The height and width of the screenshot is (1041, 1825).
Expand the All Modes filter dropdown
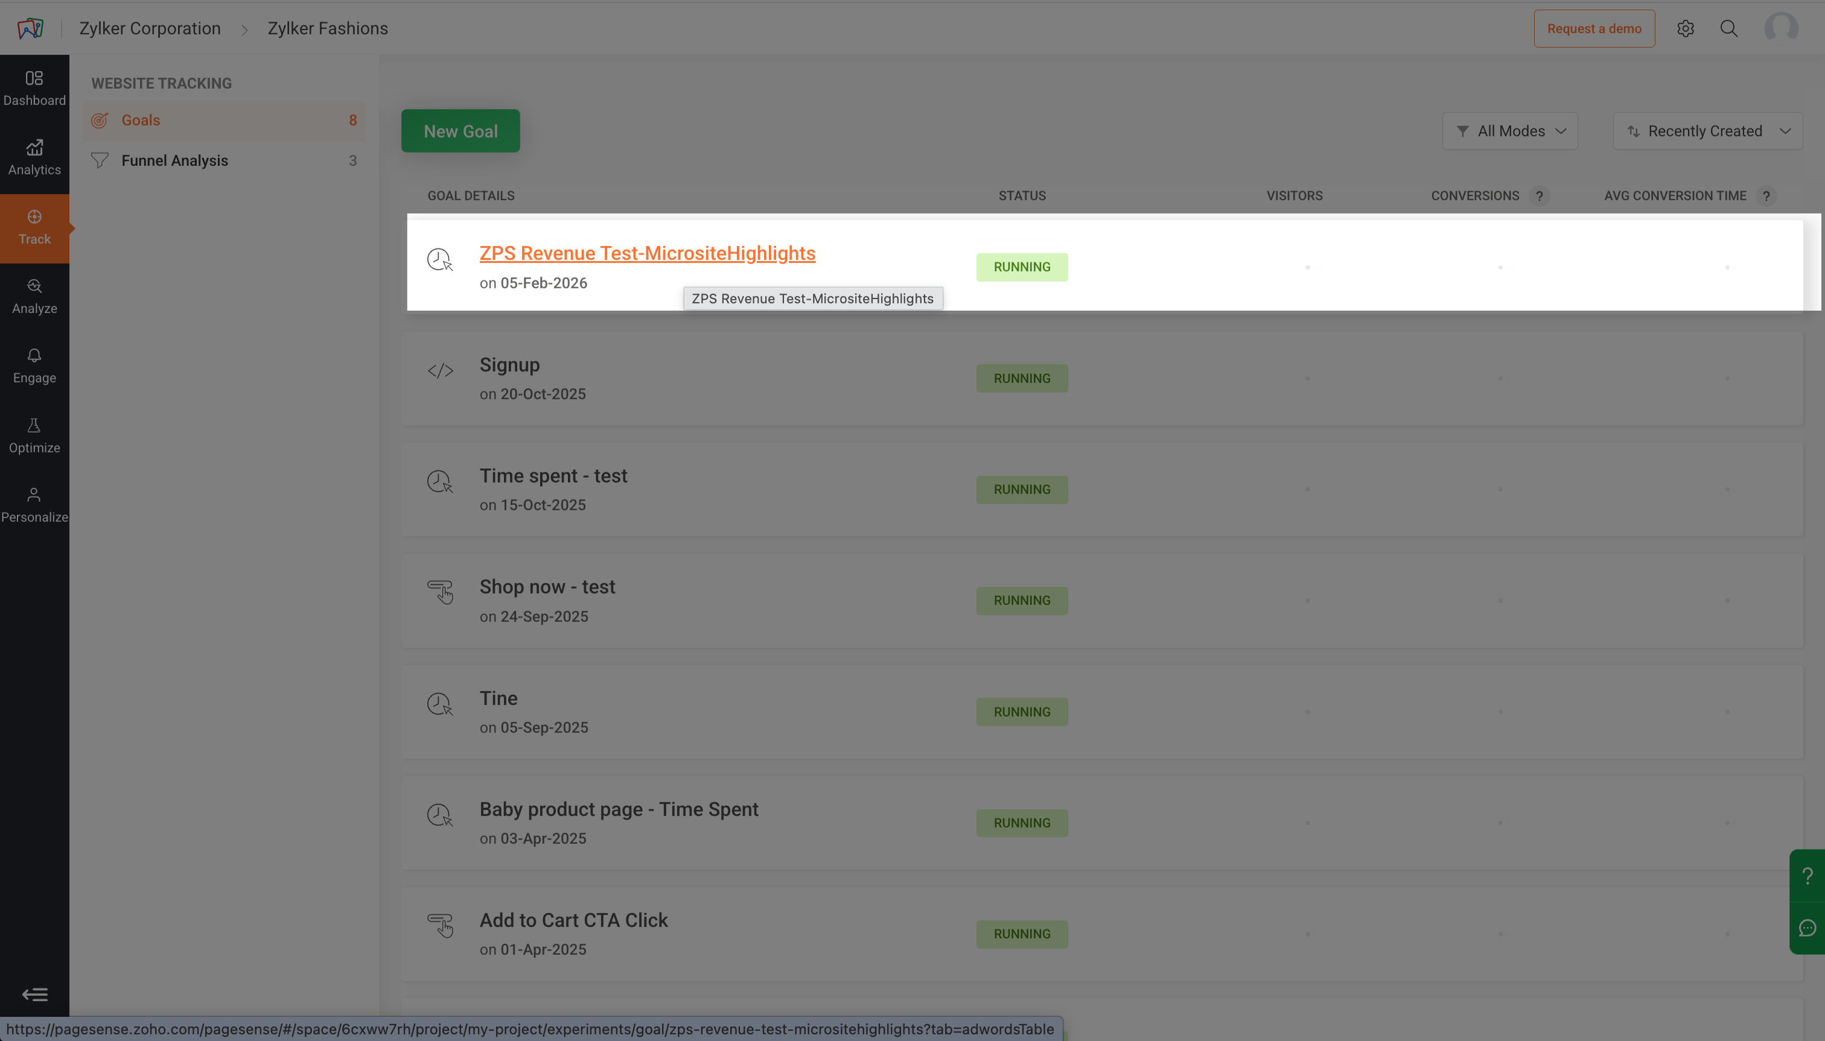tap(1509, 131)
